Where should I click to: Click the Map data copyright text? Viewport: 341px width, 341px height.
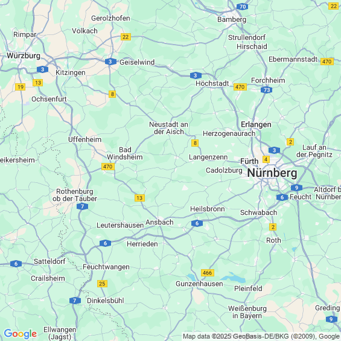261,336
